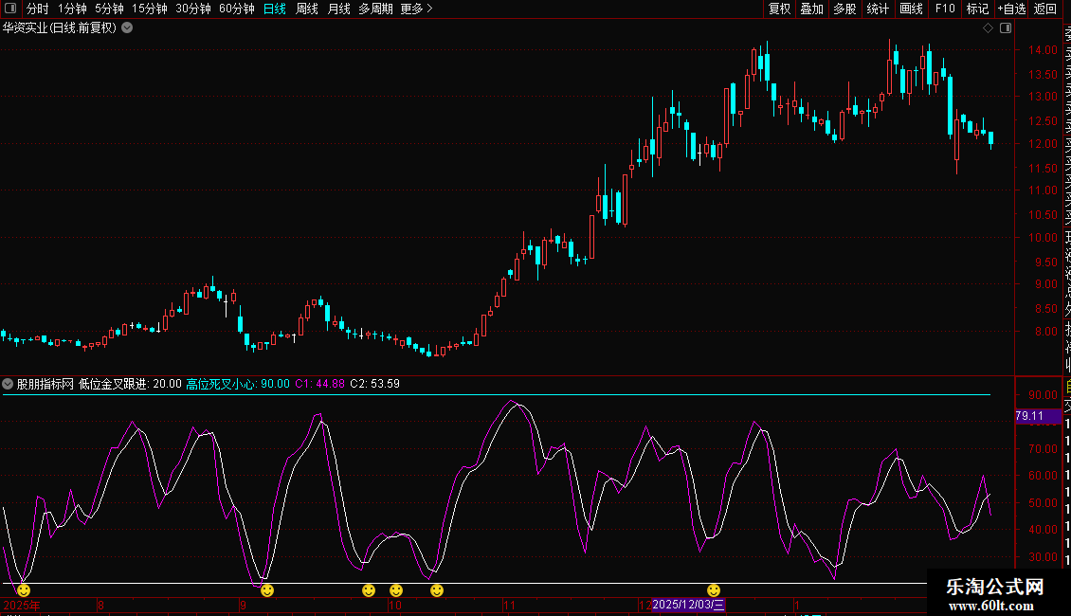Open the 多周期 multi-period view
1071x616 pixels.
point(375,9)
